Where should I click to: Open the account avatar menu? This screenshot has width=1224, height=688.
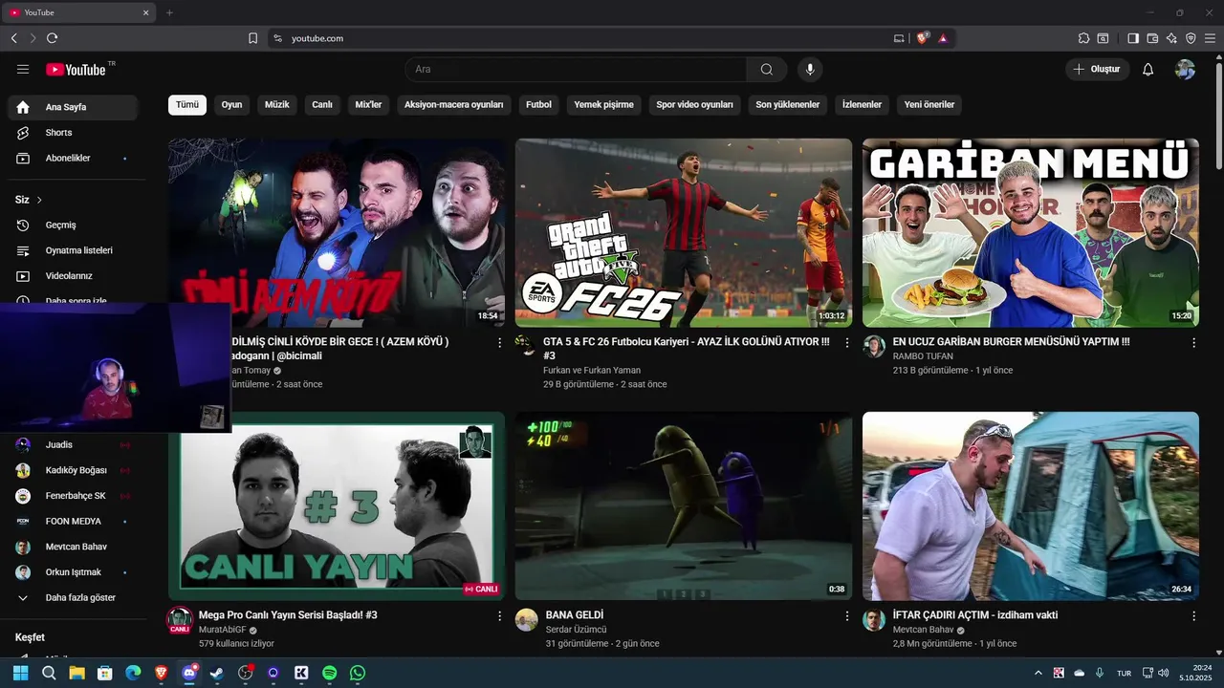pyautogui.click(x=1185, y=69)
